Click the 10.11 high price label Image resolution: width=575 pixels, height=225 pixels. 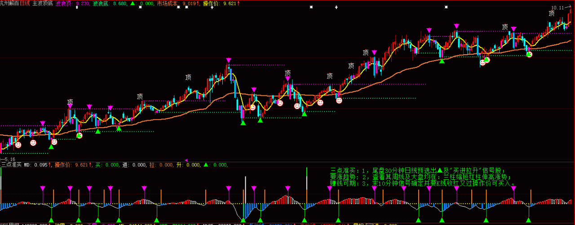pos(558,8)
